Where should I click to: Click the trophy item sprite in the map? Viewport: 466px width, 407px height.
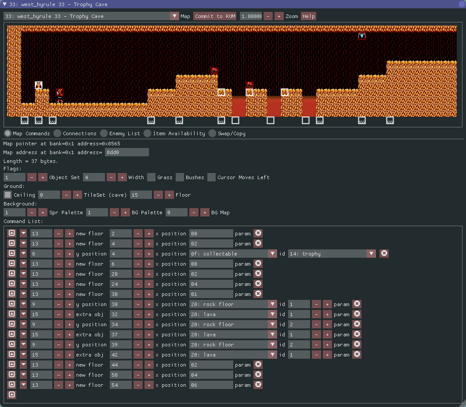(39, 85)
